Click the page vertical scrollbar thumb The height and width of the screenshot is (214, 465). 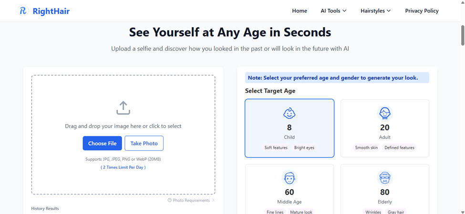pyautogui.click(x=463, y=35)
